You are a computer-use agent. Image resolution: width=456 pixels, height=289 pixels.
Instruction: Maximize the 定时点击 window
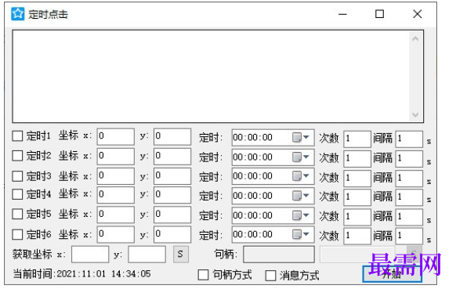click(379, 14)
